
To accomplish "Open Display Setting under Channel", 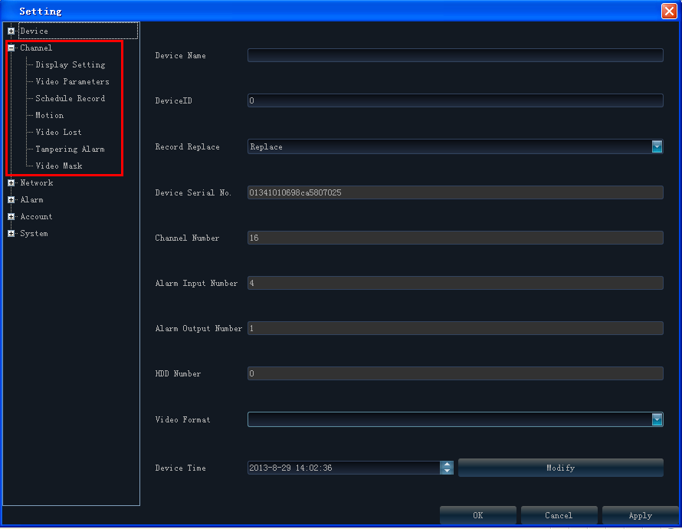I will [70, 65].
